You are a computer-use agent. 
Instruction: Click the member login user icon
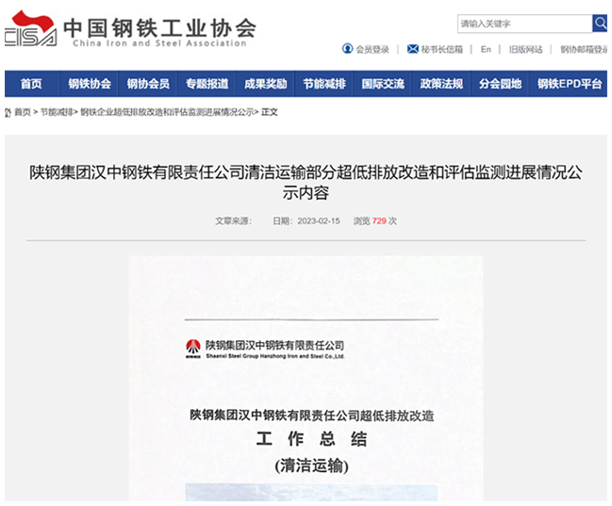[347, 49]
